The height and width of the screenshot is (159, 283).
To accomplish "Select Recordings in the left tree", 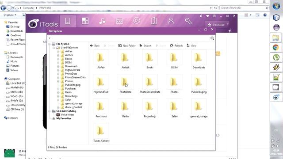I will coord(71,96).
